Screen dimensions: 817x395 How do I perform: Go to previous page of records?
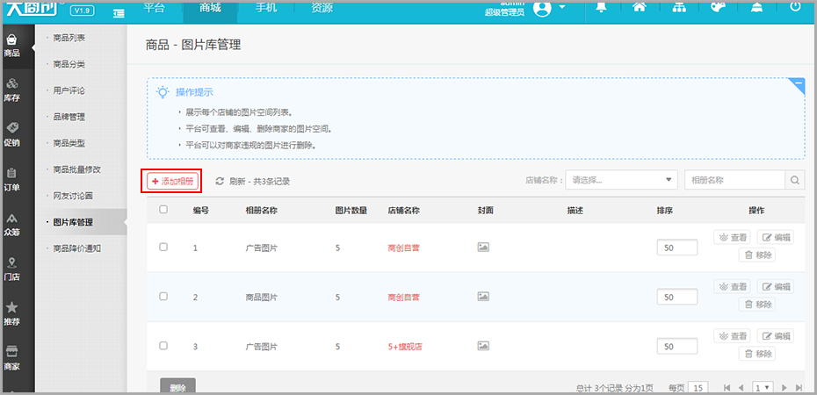pyautogui.click(x=741, y=388)
